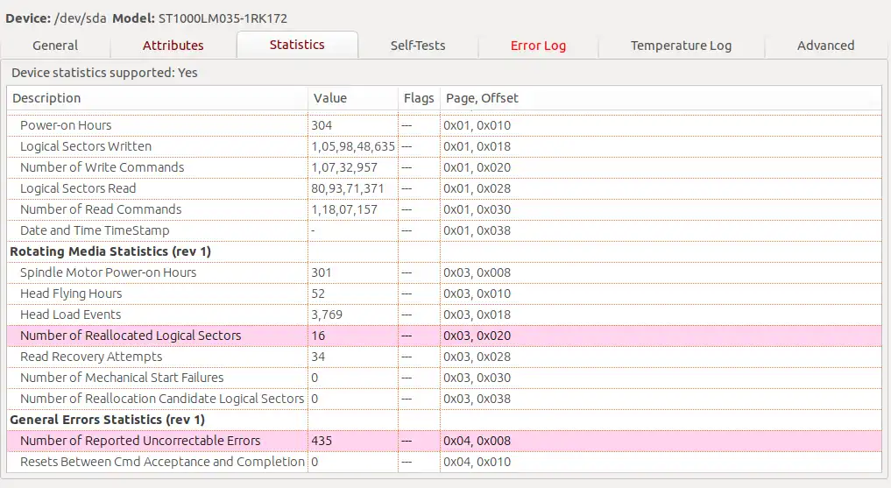Image resolution: width=891 pixels, height=488 pixels.
Task: Click the Page, Offset column header
Action: (661, 98)
